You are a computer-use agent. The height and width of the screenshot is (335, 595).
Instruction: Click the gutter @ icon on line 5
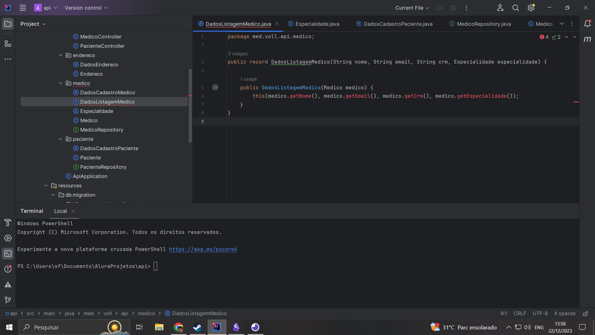point(215,87)
